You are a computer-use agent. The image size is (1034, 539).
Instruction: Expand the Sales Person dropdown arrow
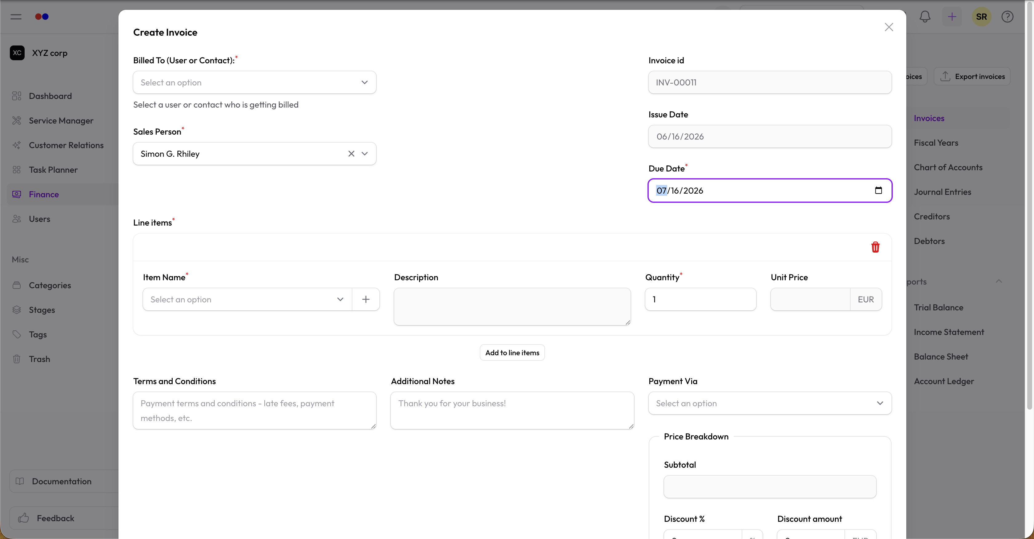[x=364, y=153]
